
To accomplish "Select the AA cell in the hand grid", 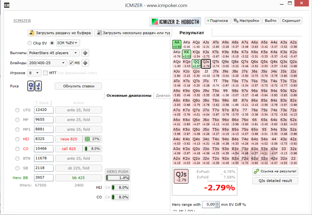I will 177,44.
